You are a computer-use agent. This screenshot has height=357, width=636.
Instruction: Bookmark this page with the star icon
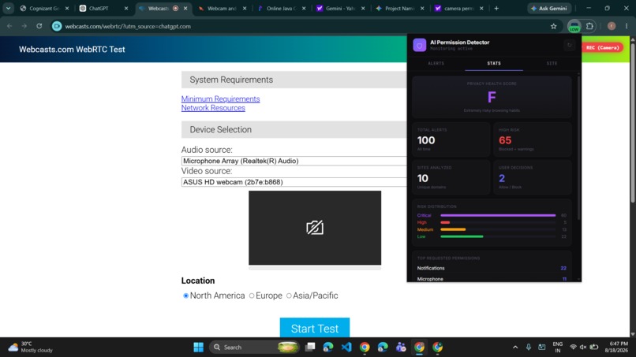(554, 26)
